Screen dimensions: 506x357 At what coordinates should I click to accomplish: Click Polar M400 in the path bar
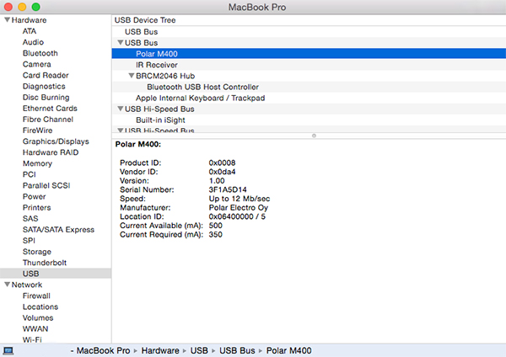point(288,350)
